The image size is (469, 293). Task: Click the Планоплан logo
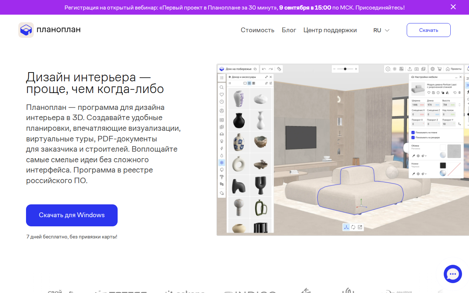pyautogui.click(x=49, y=30)
